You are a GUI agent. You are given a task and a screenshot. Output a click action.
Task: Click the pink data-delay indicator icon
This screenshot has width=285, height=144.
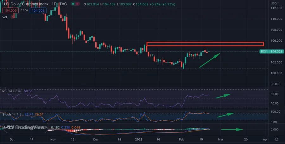78,4
